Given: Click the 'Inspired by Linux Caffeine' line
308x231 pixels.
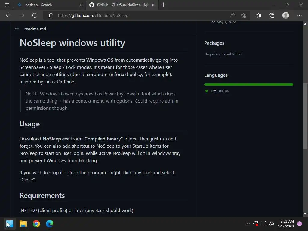Looking at the screenshot, I should [x=47, y=82].
